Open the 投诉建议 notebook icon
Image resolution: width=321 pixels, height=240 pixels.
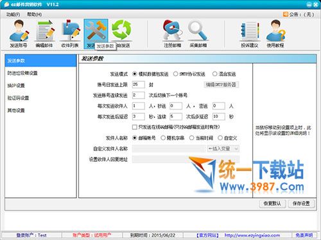coord(250,34)
